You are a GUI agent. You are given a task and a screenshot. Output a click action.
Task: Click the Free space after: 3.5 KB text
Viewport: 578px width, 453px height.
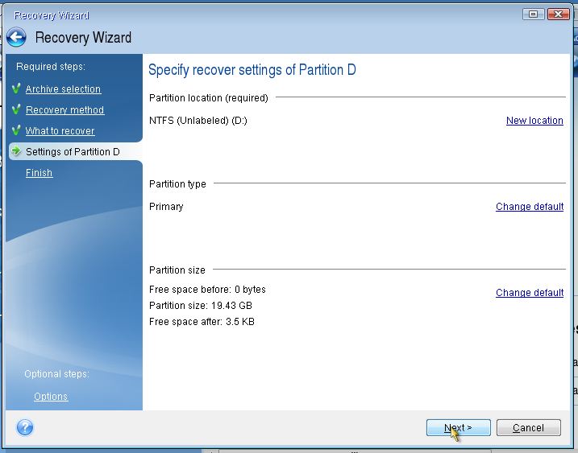coord(202,322)
